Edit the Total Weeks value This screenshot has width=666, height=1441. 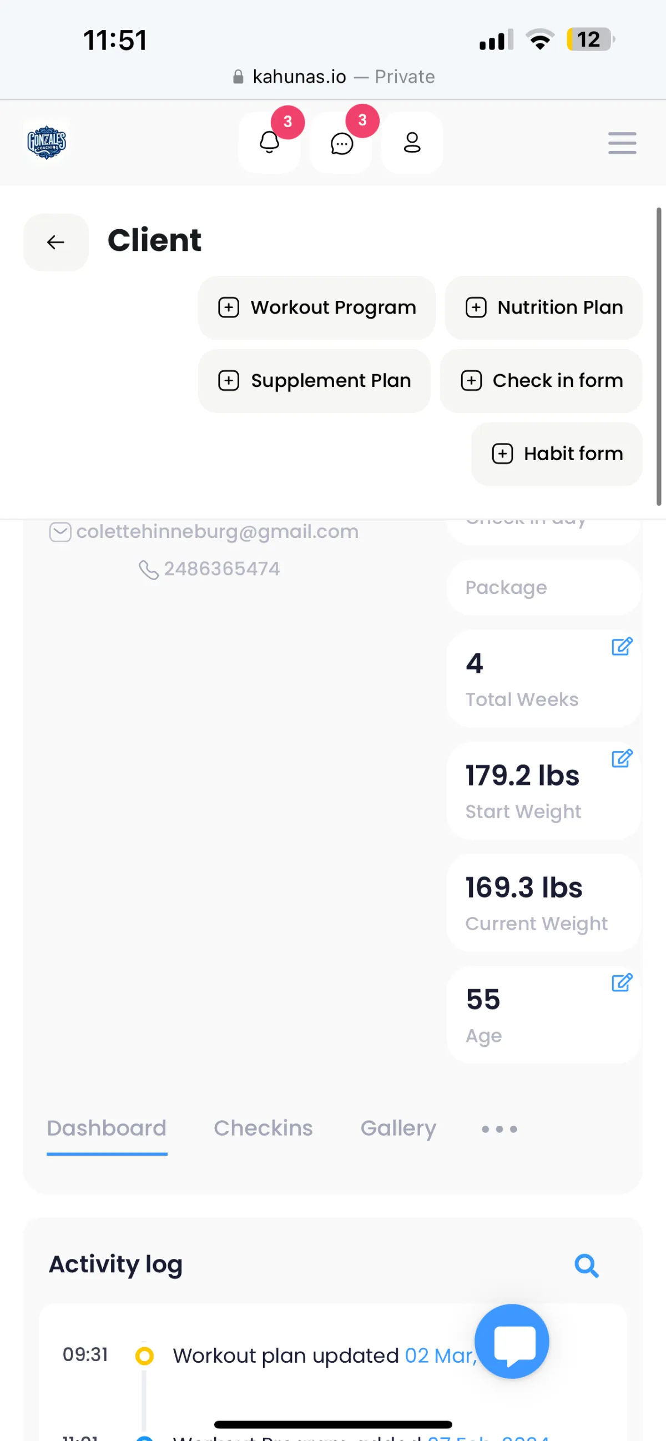[621, 646]
